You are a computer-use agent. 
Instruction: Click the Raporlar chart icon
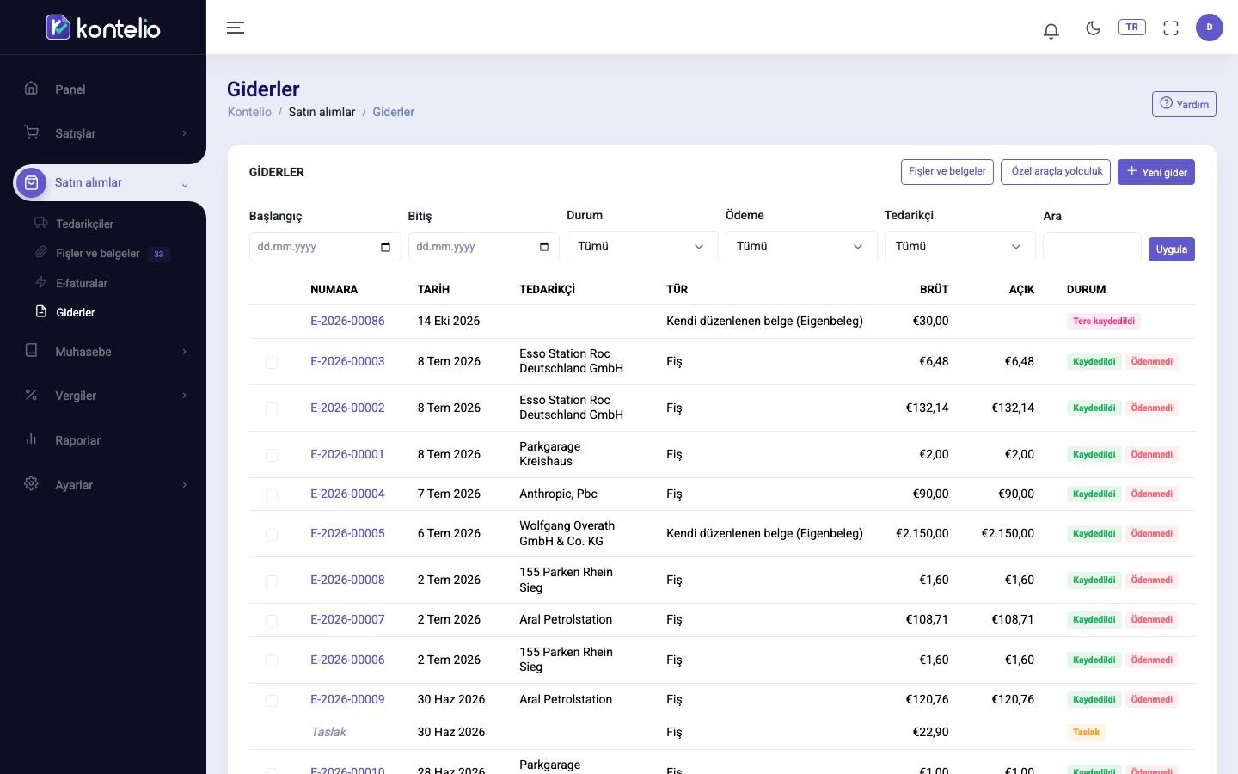point(31,439)
